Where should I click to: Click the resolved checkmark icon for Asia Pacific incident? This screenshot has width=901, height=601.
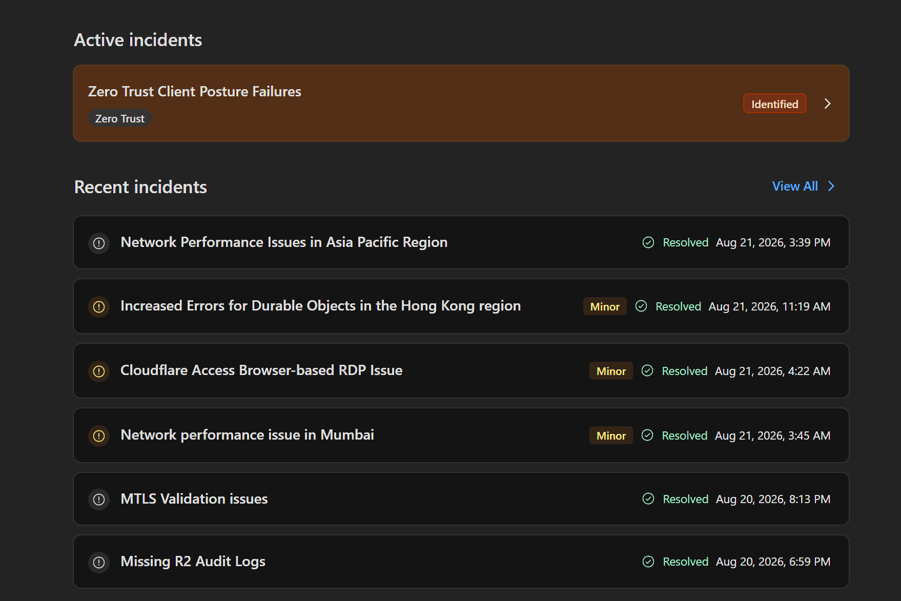pyautogui.click(x=648, y=242)
